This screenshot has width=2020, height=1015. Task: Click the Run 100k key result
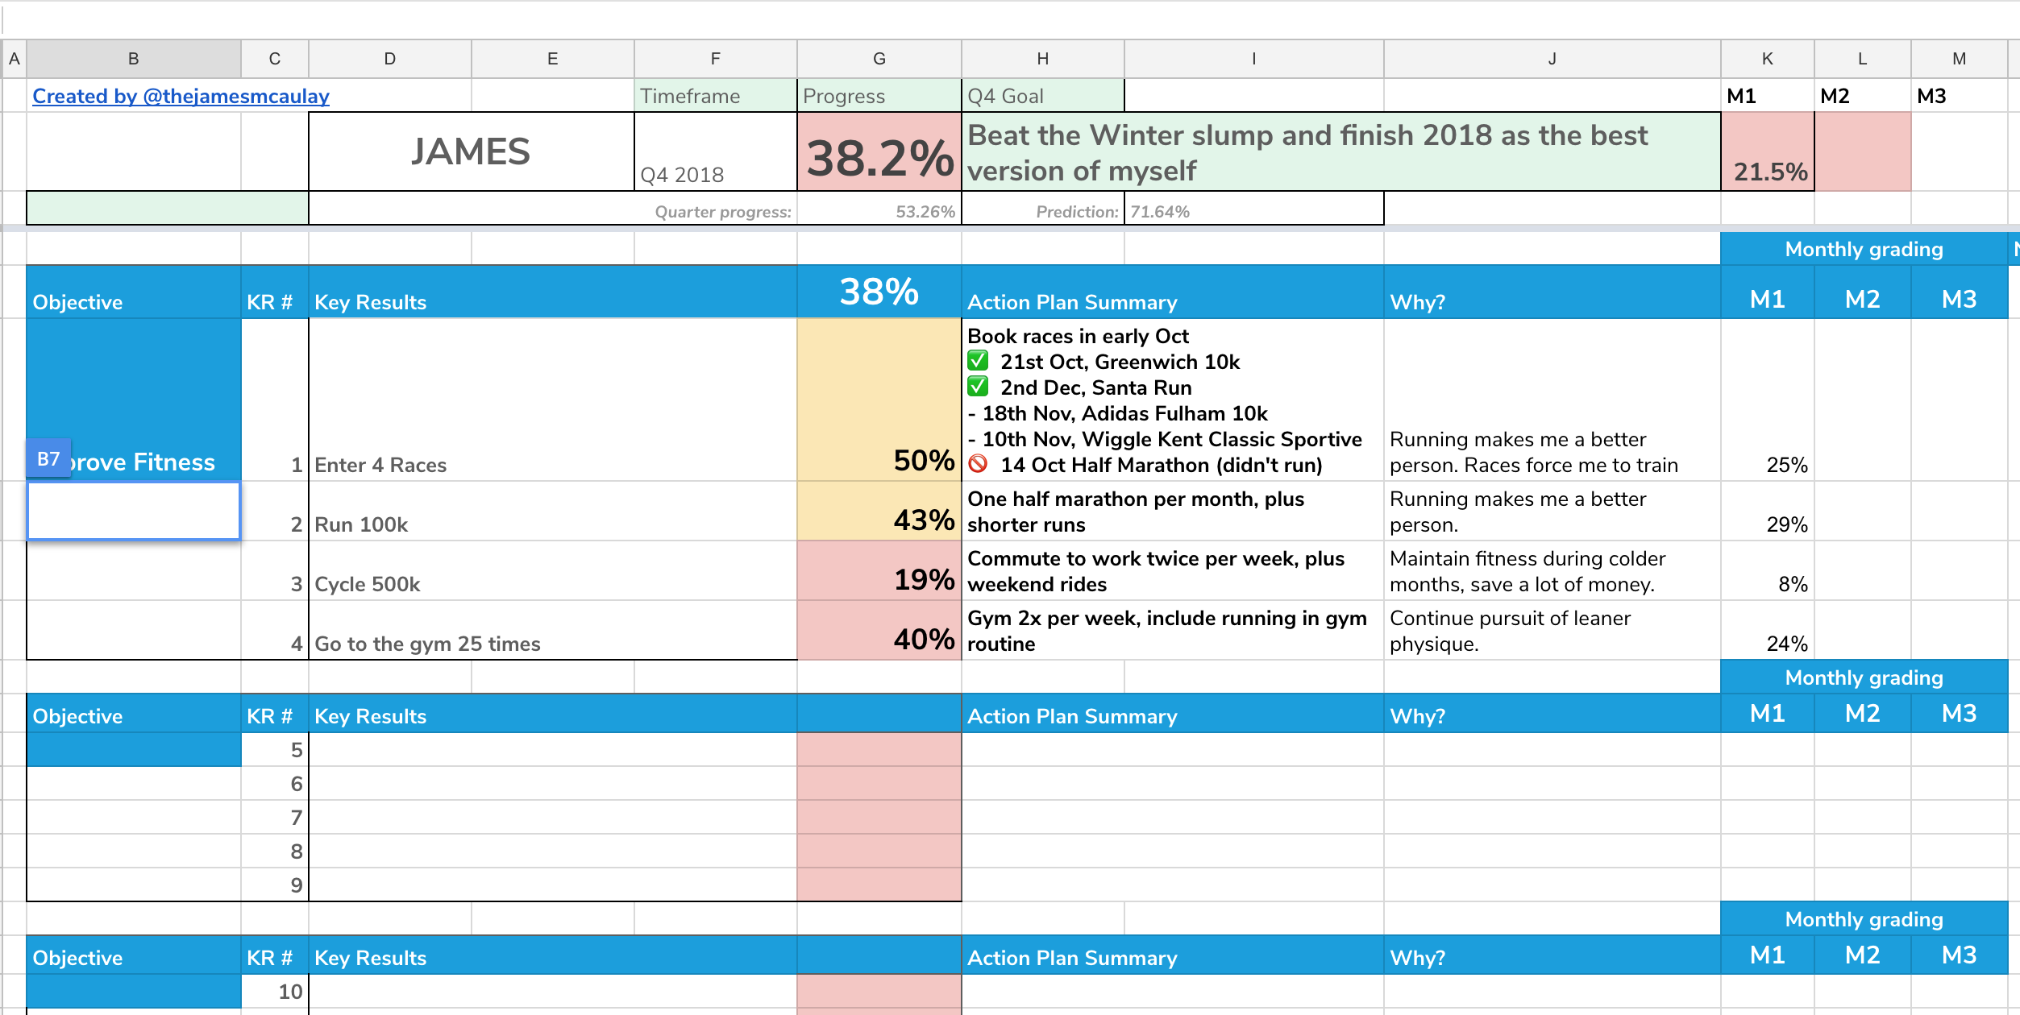tap(553, 511)
